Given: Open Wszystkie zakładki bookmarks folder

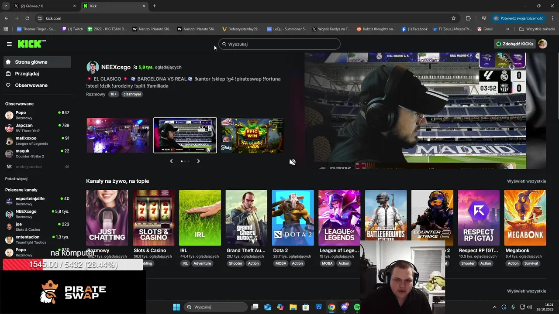Looking at the screenshot, I should [x=537, y=29].
